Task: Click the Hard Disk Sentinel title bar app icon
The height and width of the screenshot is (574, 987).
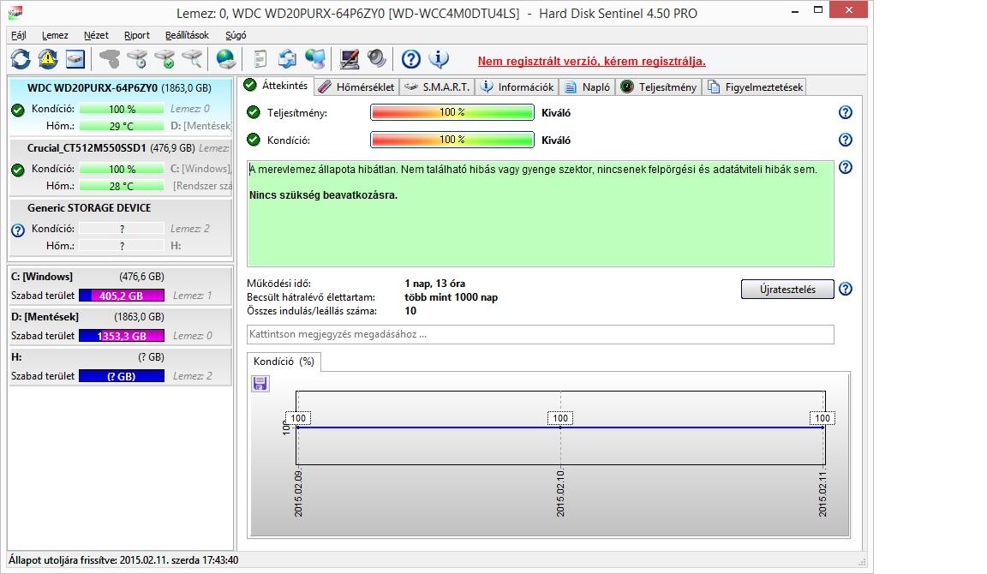Action: [x=15, y=12]
